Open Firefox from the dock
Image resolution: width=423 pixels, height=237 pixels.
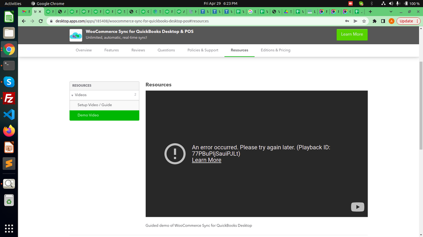tap(9, 131)
